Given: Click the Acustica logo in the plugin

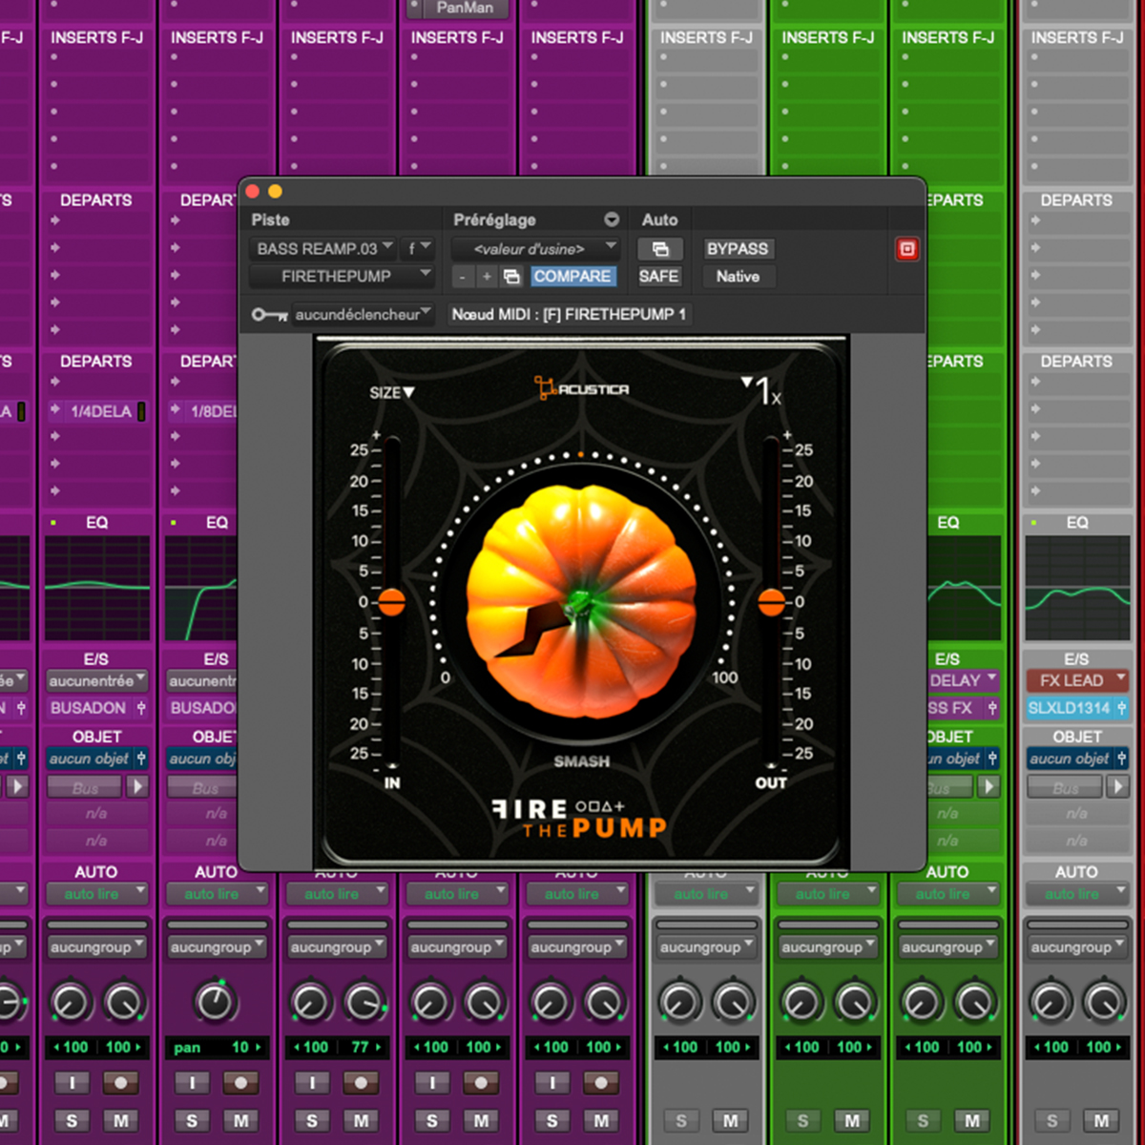Looking at the screenshot, I should coord(581,388).
